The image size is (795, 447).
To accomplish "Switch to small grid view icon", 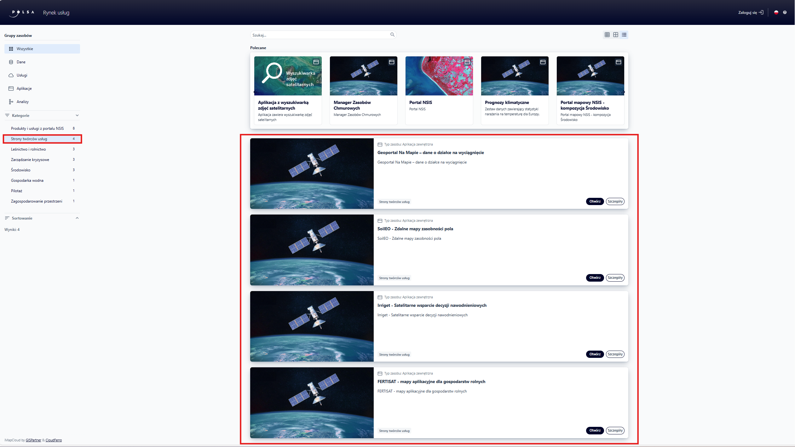I will click(607, 35).
